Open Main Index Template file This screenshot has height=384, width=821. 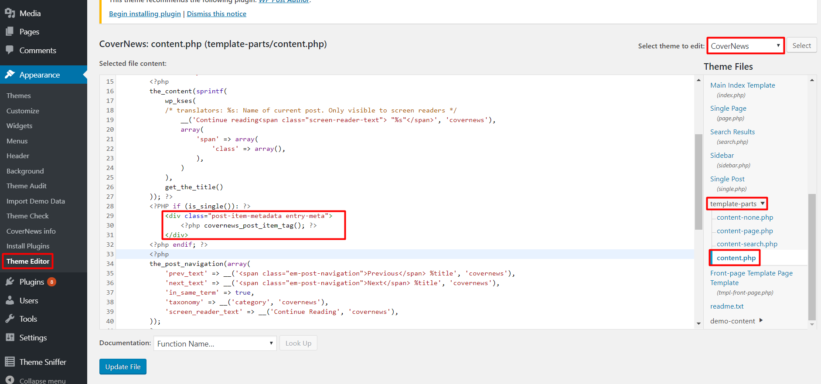(x=743, y=85)
